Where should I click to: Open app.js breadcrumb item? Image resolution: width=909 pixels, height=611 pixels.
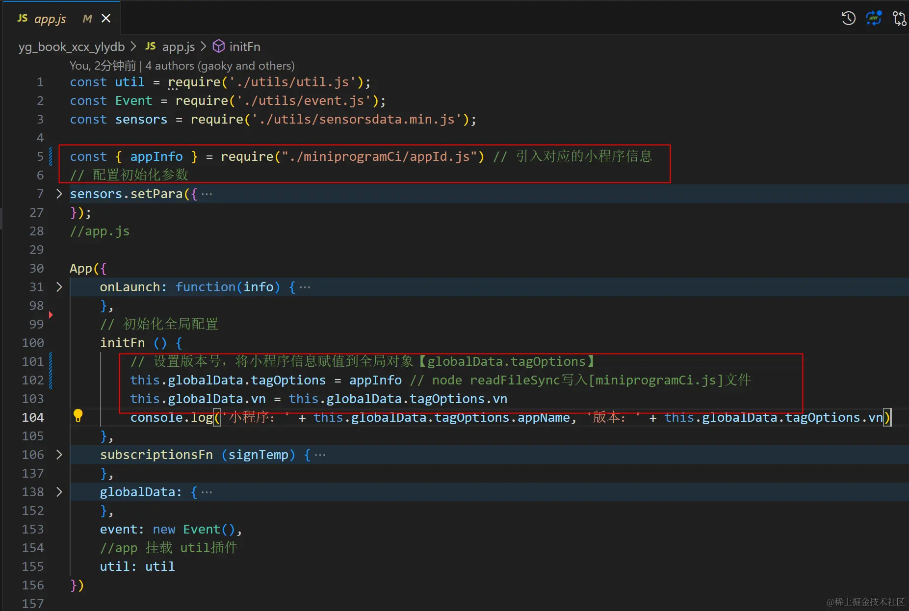click(x=178, y=47)
